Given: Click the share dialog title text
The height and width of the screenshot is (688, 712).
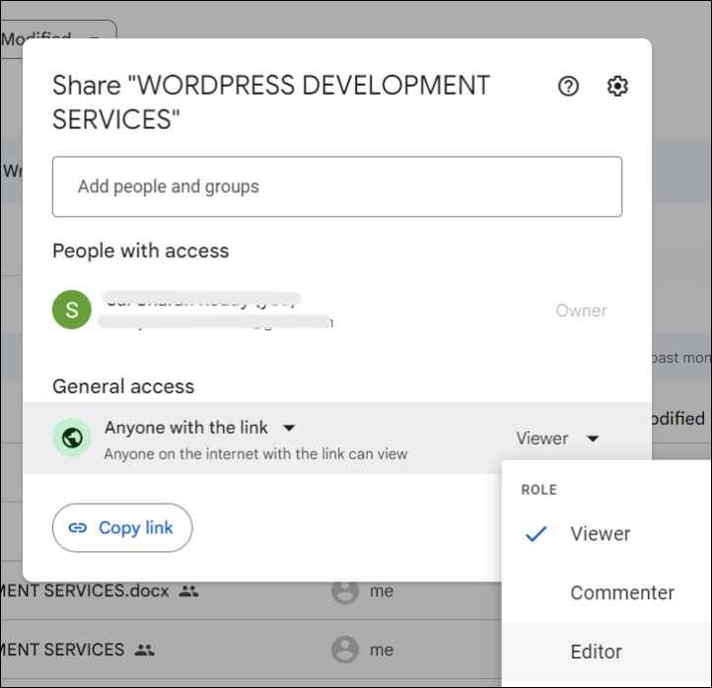Looking at the screenshot, I should pyautogui.click(x=271, y=103).
